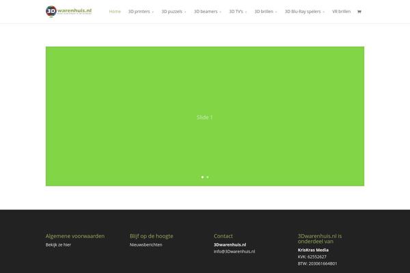
Task: Click the Algemene voorwaarden heading
Action: [x=75, y=236]
